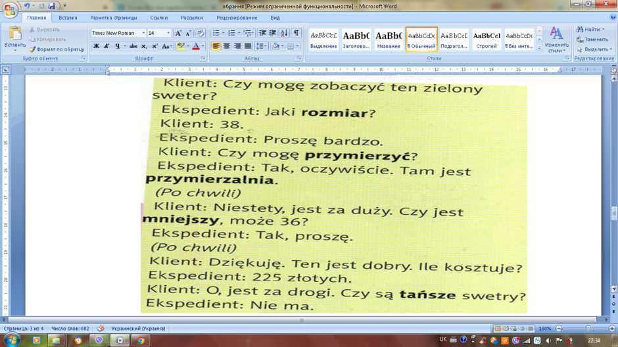Image resolution: width=618 pixels, height=347 pixels.
Task: Open bullets list dropdown arrow
Action: [x=223, y=33]
